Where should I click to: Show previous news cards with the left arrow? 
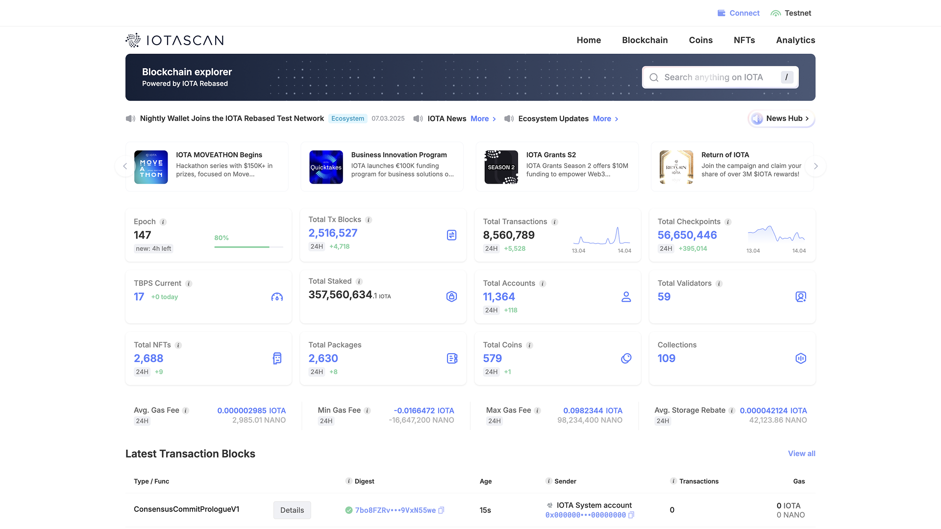(x=125, y=167)
